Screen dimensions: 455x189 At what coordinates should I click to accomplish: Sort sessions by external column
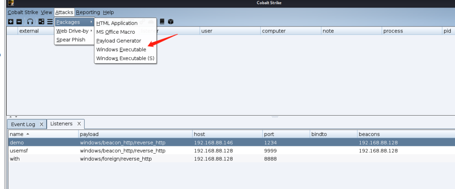pos(36,31)
